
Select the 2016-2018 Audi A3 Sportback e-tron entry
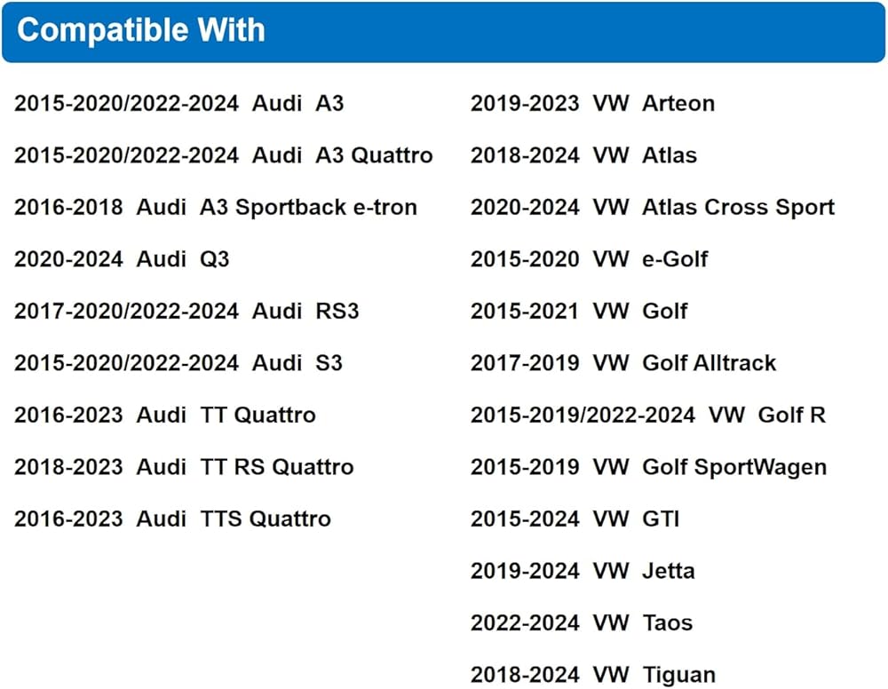215,208
